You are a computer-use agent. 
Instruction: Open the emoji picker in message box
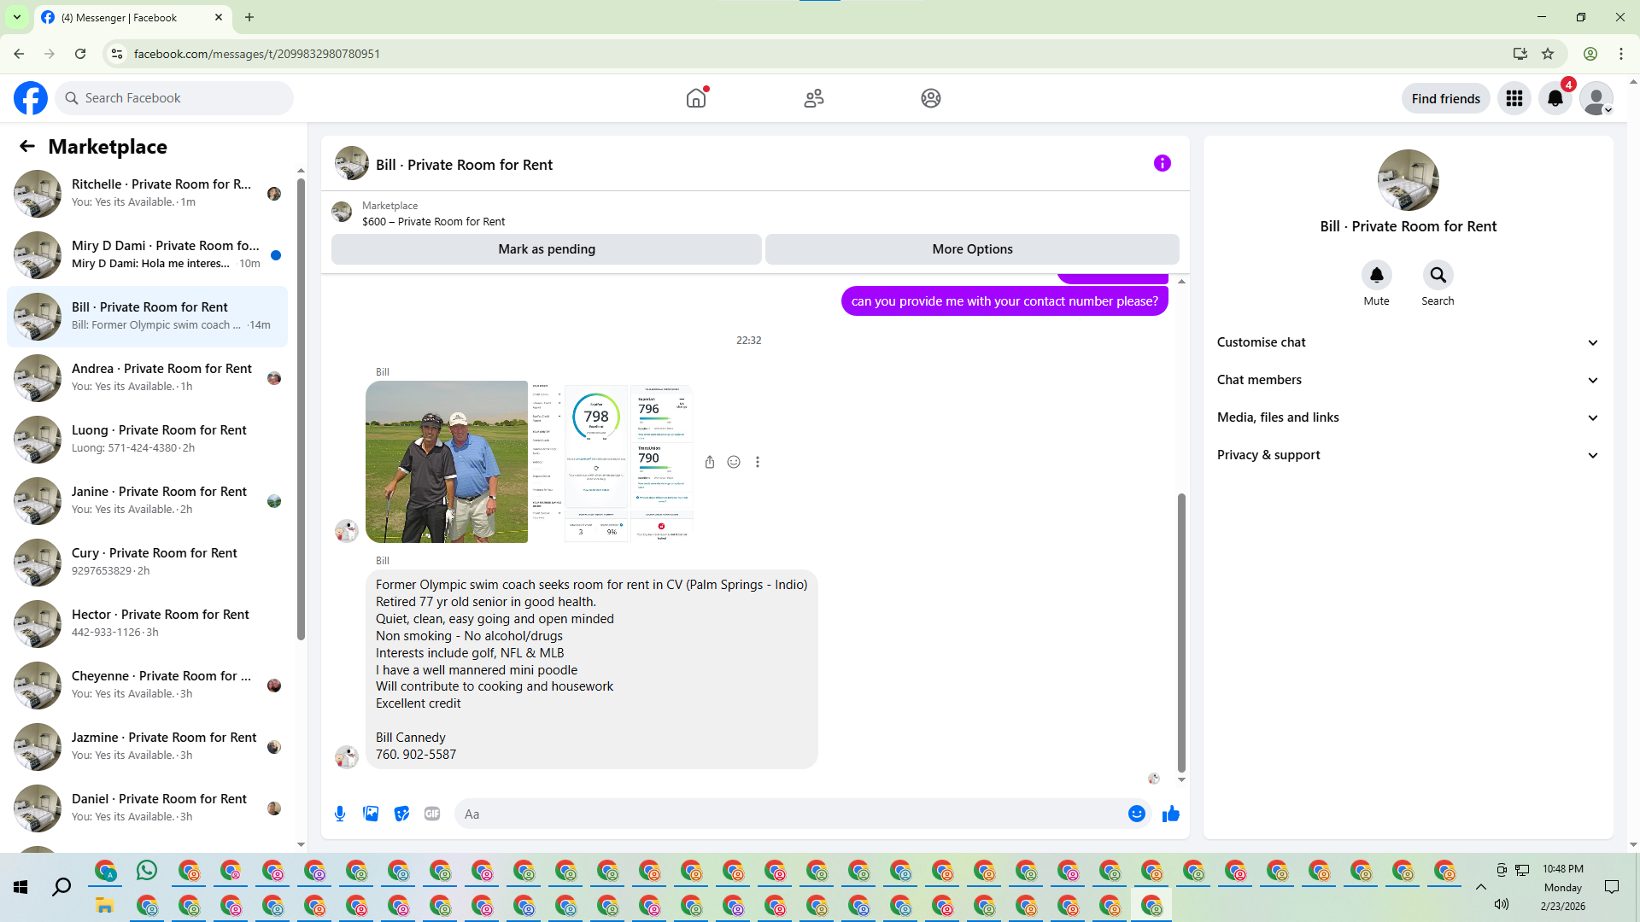pos(1136,814)
